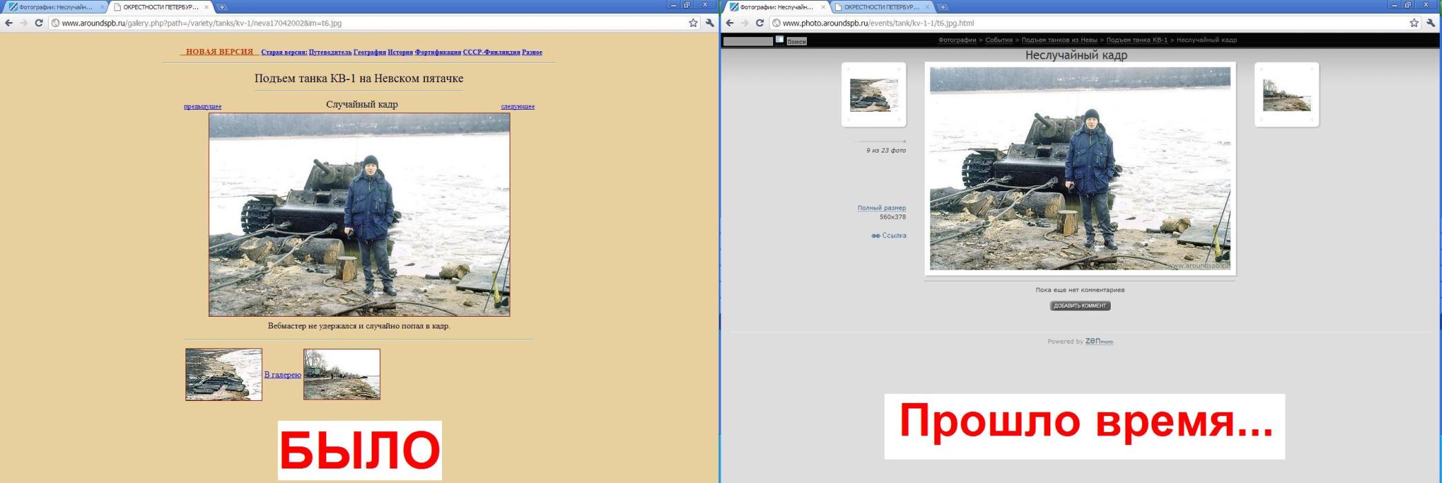Image resolution: width=1442 pixels, height=483 pixels.
Task: Click the Back arrow in the left browser window
Action: 9,23
